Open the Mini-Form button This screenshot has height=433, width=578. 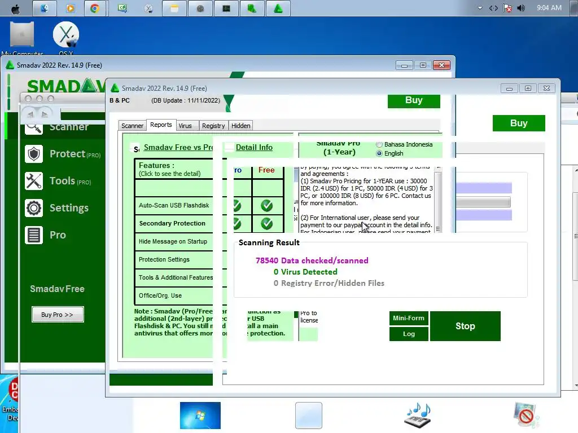point(409,318)
